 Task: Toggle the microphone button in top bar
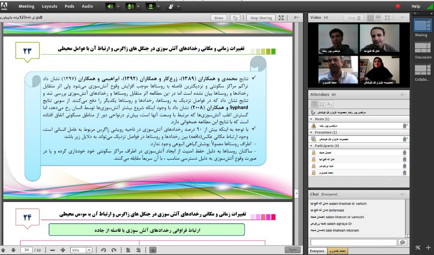[131, 6]
